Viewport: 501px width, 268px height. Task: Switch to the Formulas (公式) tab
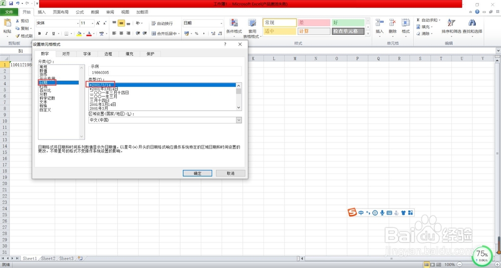[80, 12]
